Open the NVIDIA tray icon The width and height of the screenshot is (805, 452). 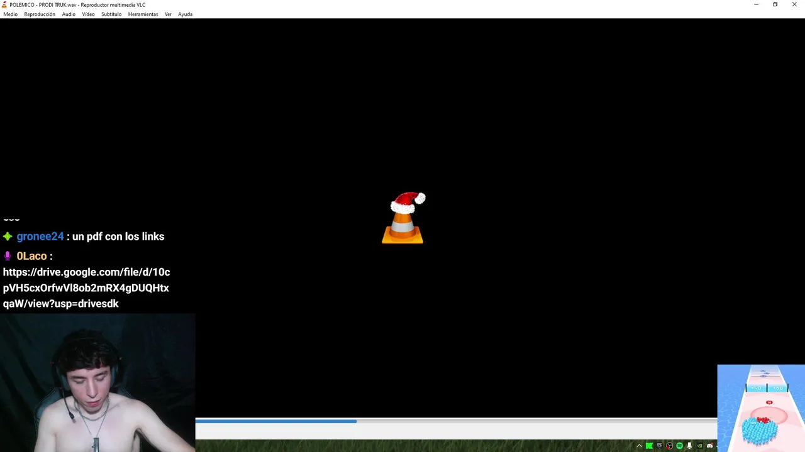click(x=699, y=446)
